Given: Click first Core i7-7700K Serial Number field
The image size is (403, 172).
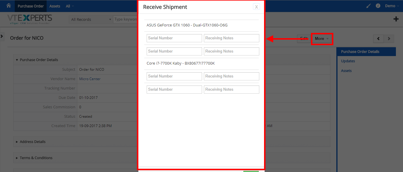Looking at the screenshot, I should click(x=174, y=76).
